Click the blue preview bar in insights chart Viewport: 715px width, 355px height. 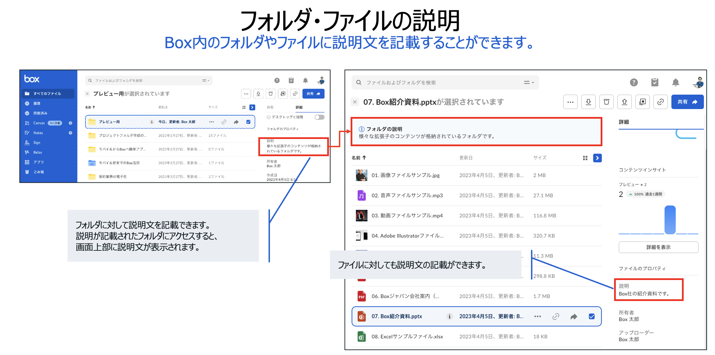[x=670, y=220]
